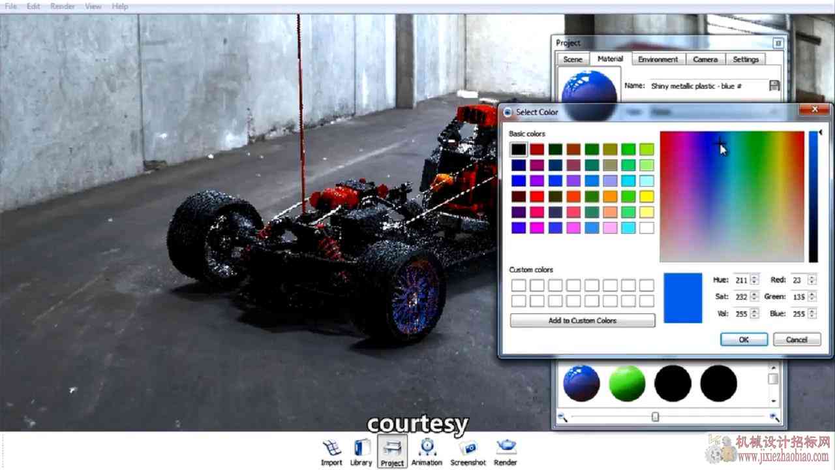Click the Red value field
Image resolution: width=835 pixels, height=470 pixels.
(798, 280)
